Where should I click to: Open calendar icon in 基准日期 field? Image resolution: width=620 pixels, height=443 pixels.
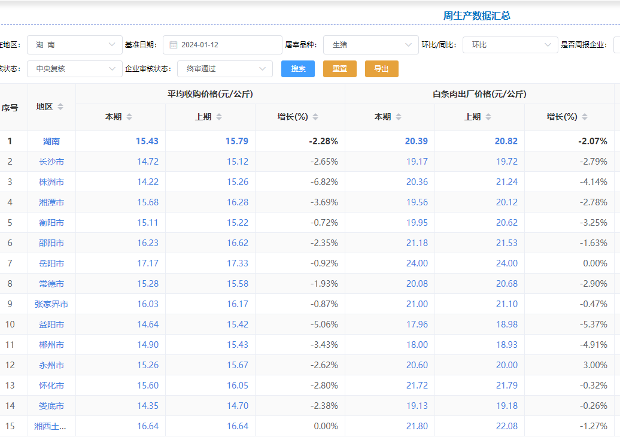[x=173, y=45]
